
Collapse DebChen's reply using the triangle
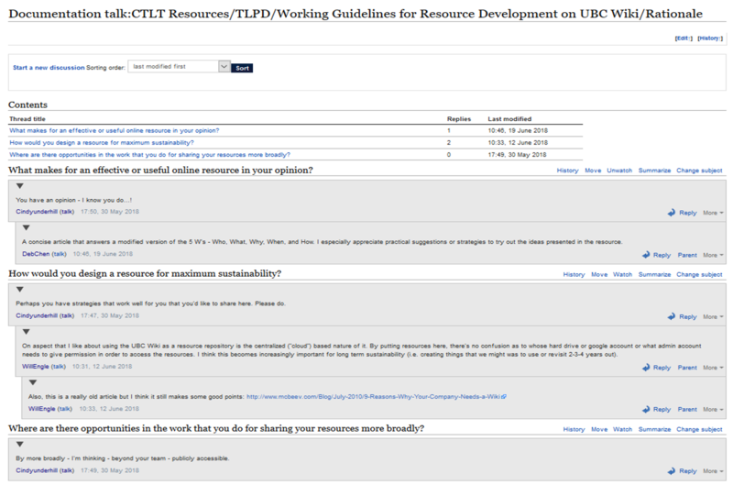pyautogui.click(x=26, y=228)
